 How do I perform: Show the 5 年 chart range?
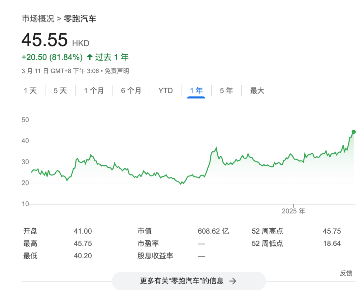(x=226, y=91)
